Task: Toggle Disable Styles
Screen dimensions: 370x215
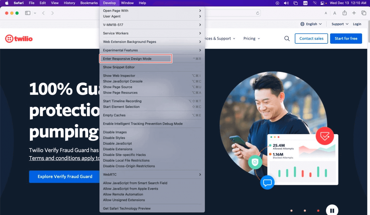Action: 152,138
